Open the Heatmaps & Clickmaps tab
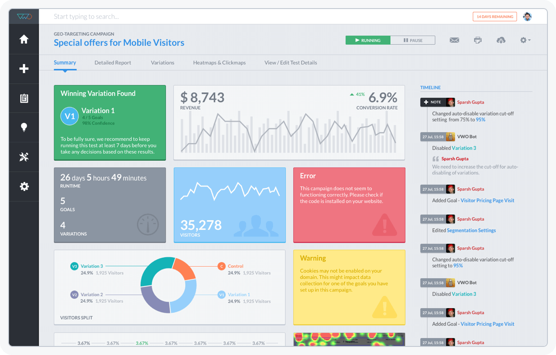556x355 pixels. [219, 62]
